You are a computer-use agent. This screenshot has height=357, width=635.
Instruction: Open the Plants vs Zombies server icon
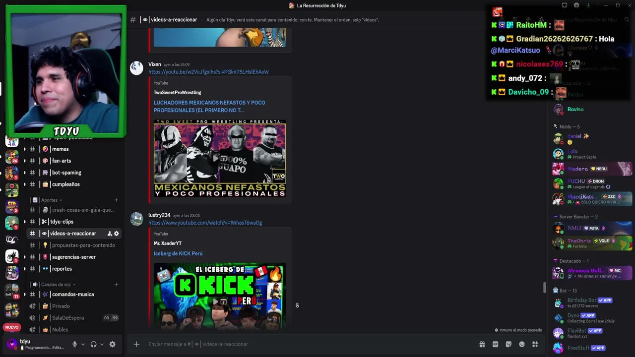pyautogui.click(x=12, y=223)
